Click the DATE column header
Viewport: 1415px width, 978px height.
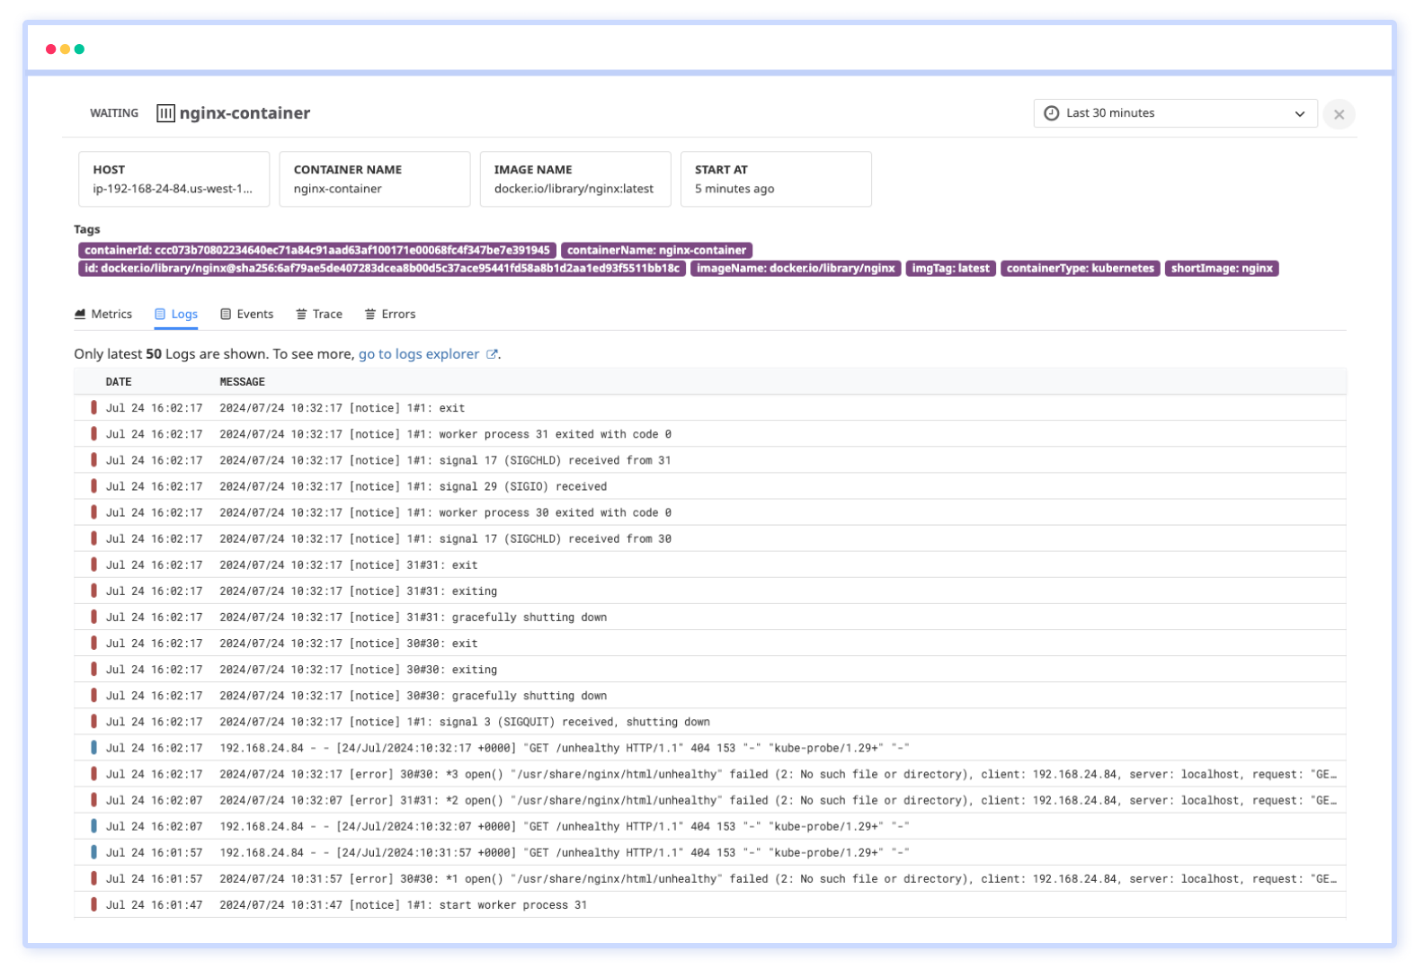point(119,382)
